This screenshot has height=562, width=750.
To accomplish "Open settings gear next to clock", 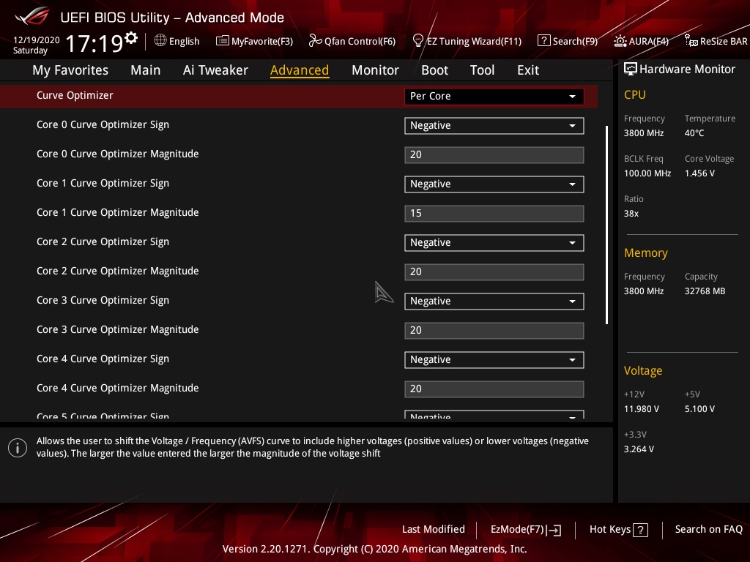I will point(131,37).
